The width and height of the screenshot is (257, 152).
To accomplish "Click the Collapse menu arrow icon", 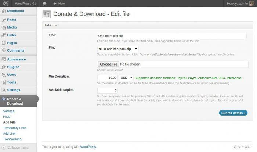I will (x=4, y=148).
